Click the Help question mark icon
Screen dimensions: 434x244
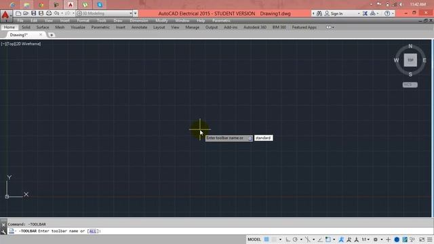coord(387,14)
